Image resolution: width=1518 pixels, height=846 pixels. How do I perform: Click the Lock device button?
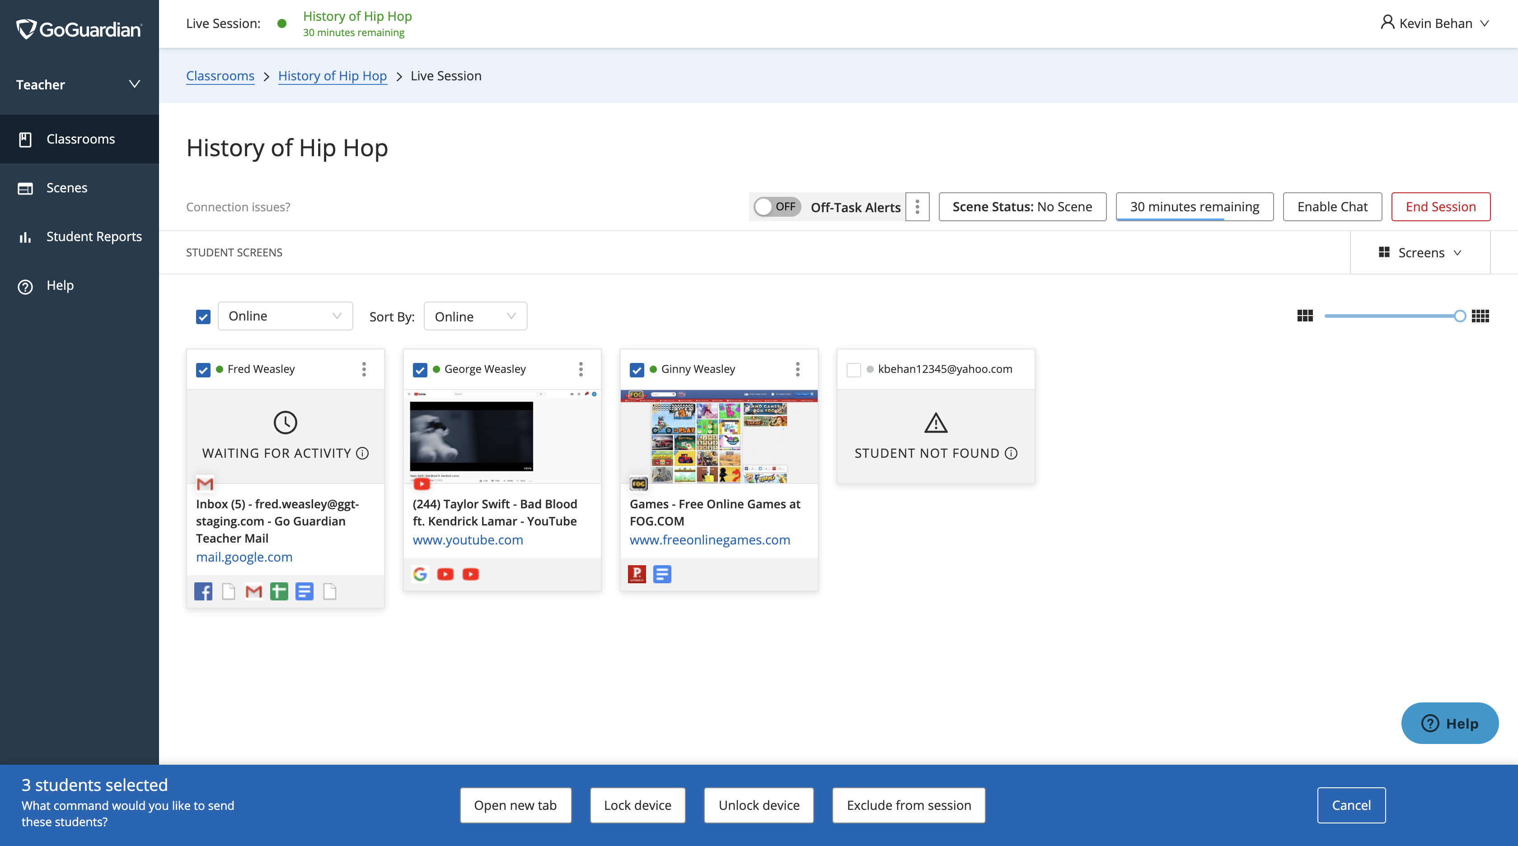[x=637, y=805]
